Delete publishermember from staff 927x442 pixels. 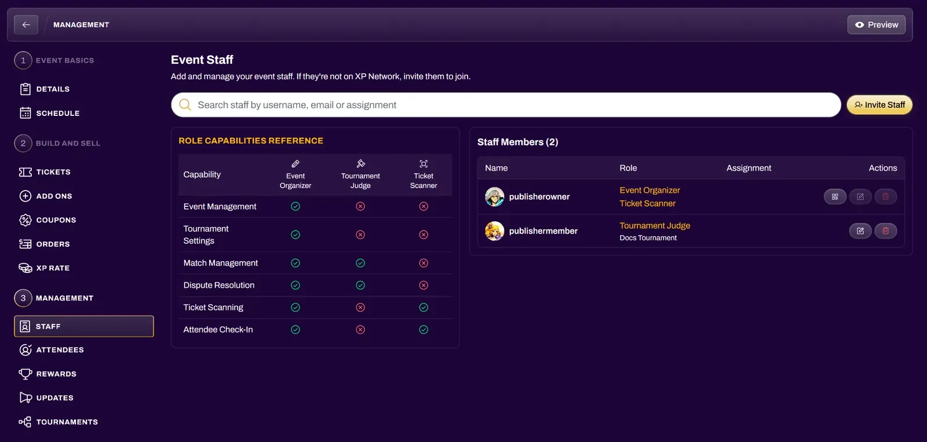tap(885, 231)
